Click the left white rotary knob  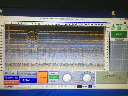click(67, 78)
